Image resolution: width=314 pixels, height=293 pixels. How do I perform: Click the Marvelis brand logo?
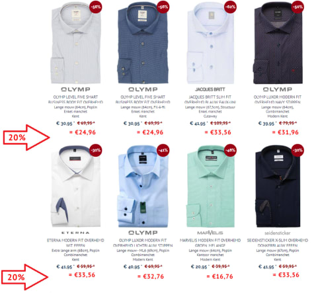[210, 233]
